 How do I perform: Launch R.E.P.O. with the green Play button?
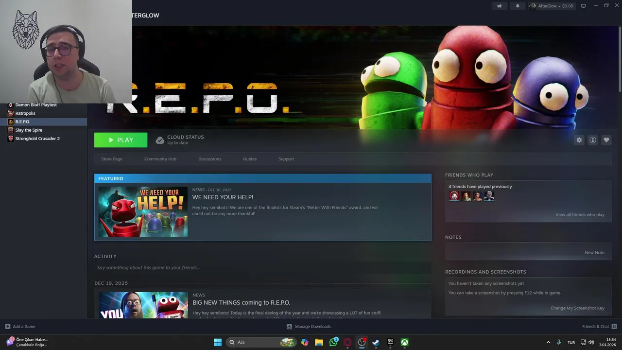(x=121, y=140)
